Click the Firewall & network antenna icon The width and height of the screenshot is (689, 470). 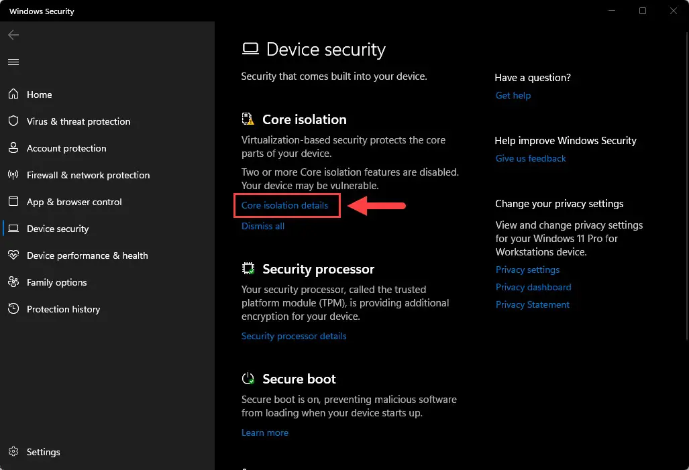(x=13, y=175)
